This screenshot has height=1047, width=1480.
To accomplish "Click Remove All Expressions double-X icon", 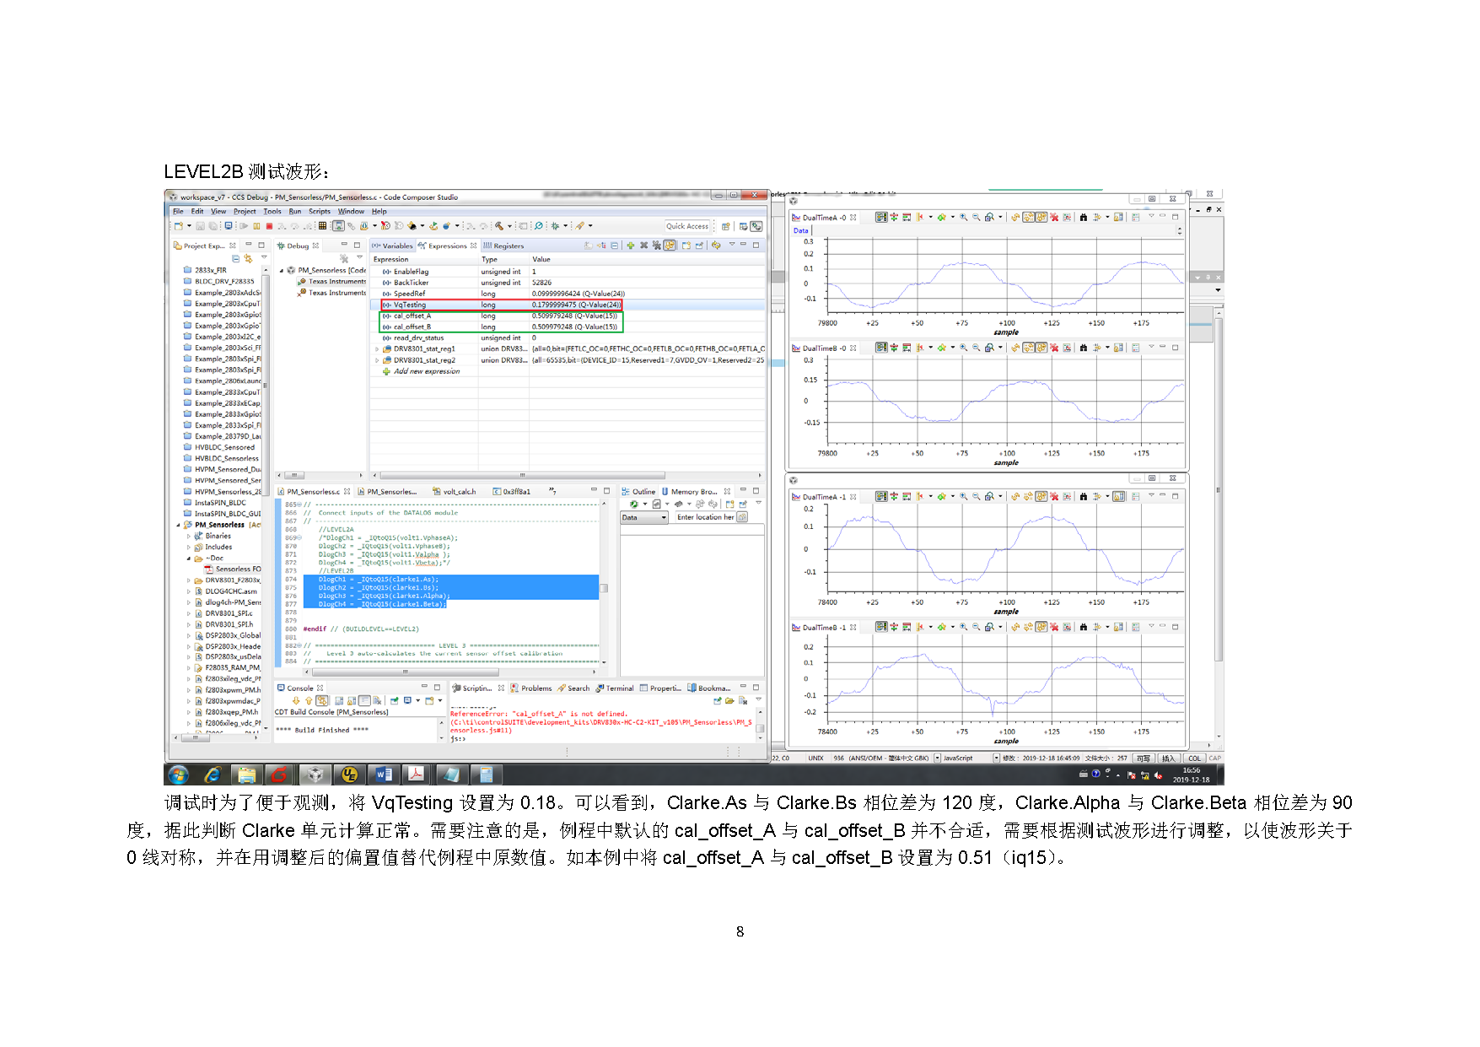I will click(656, 246).
